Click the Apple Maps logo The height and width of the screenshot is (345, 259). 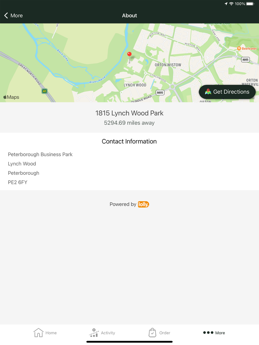[11, 97]
